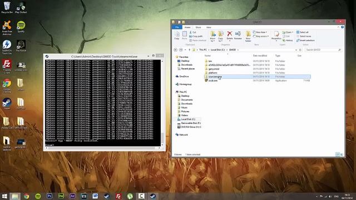The height and width of the screenshot is (200, 356).
Task: Click the Cut scissors command
Action: point(193,32)
